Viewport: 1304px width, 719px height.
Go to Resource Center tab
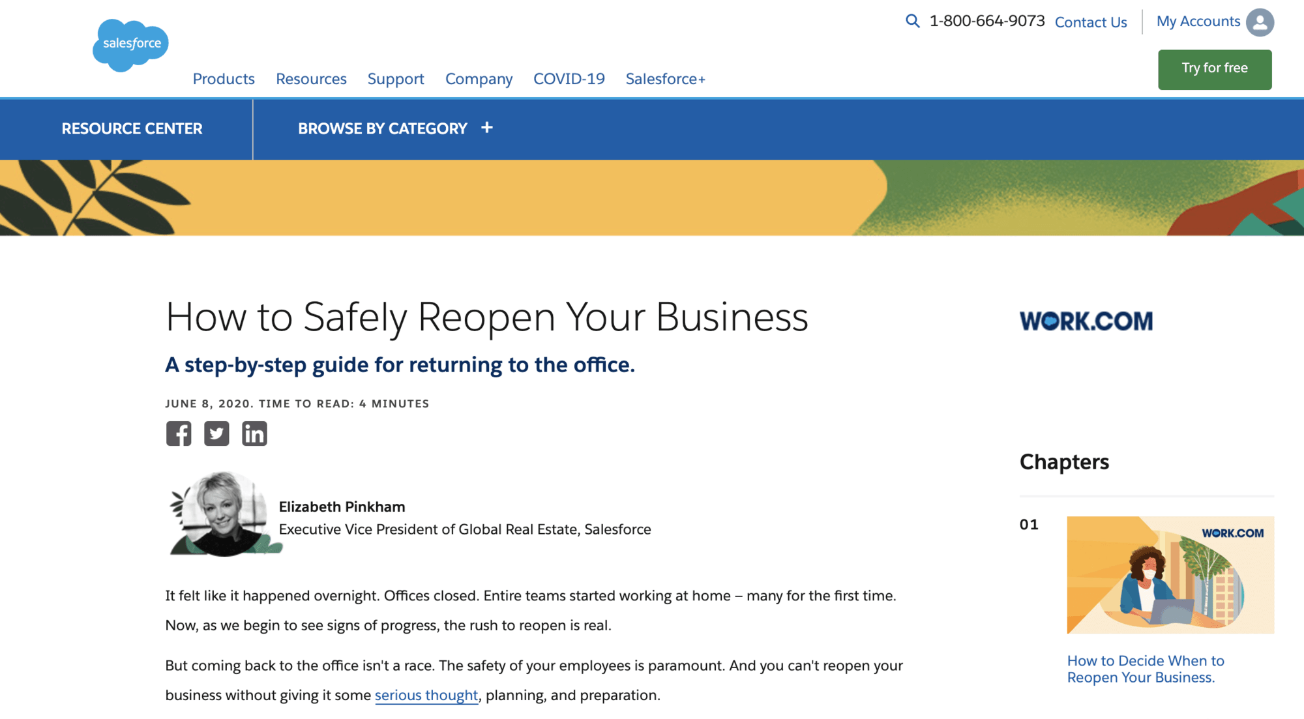pyautogui.click(x=132, y=128)
